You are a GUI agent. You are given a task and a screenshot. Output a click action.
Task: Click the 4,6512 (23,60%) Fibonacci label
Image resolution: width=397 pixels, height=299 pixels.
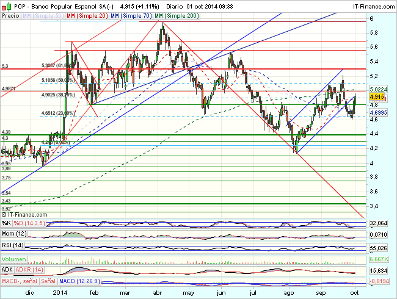coord(58,113)
